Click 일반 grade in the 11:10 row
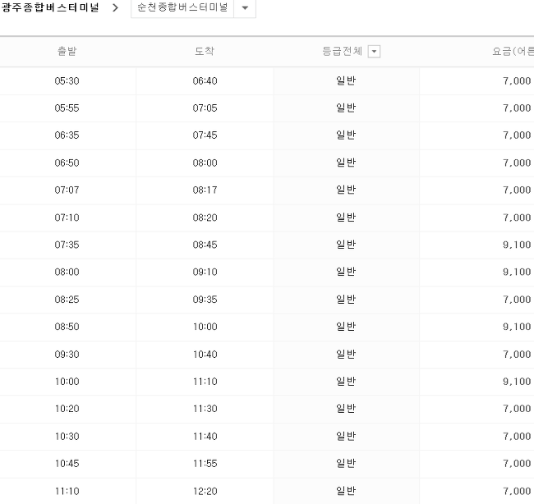 [346, 491]
